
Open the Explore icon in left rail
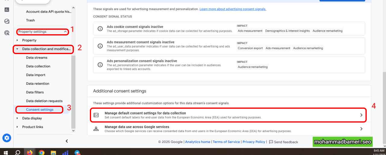tap(7, 21)
